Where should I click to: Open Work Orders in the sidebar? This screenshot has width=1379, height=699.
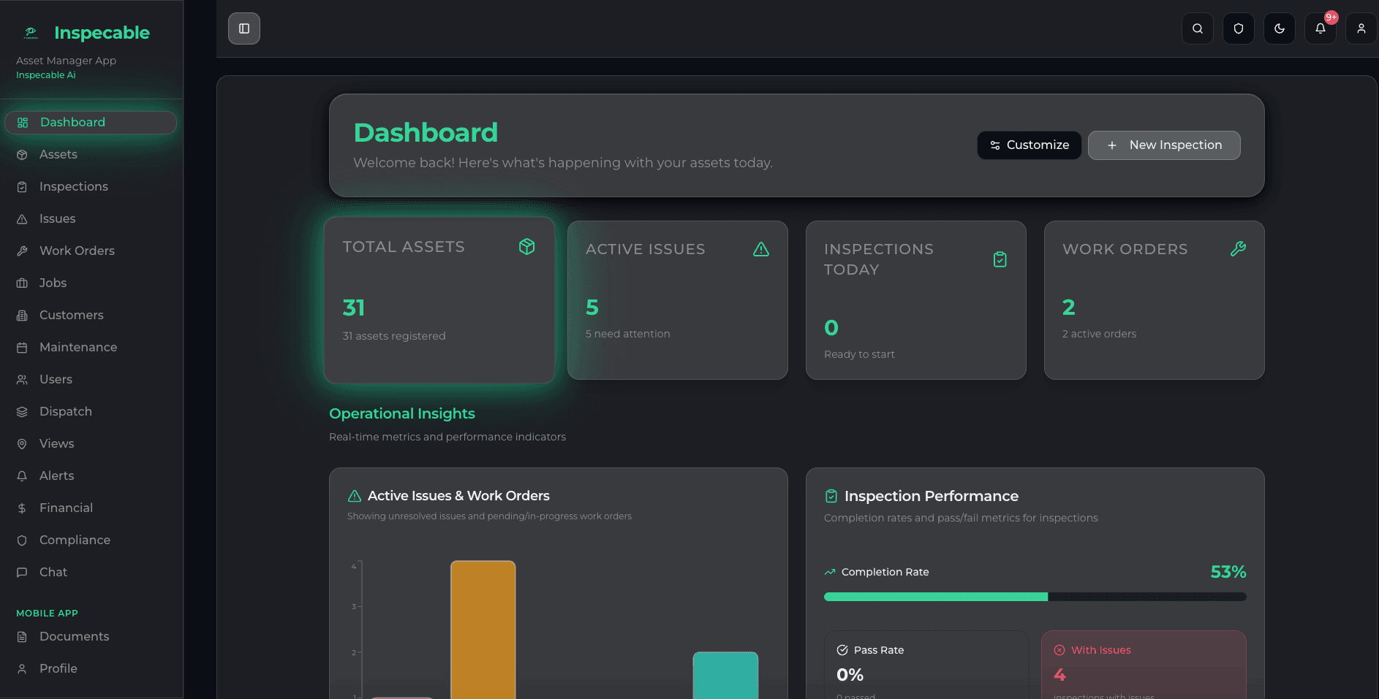pyautogui.click(x=91, y=251)
